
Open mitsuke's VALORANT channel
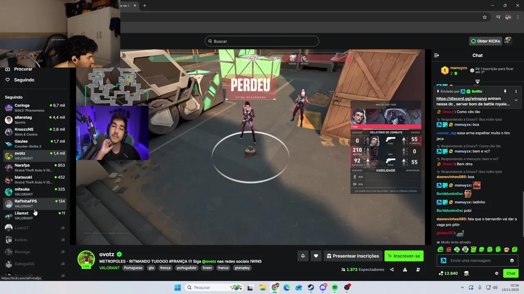pos(35,192)
